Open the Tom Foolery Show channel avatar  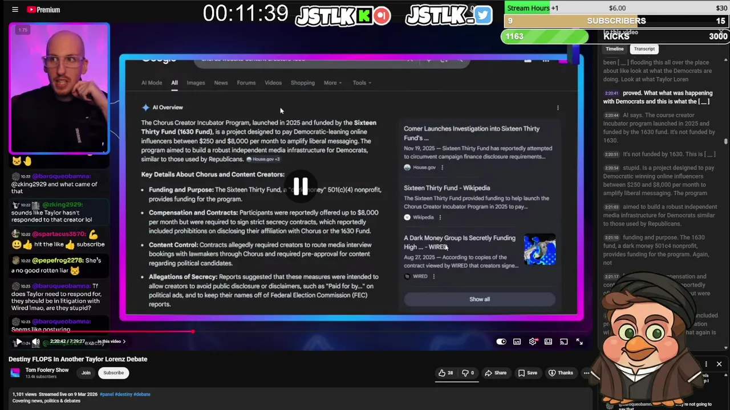(x=15, y=372)
